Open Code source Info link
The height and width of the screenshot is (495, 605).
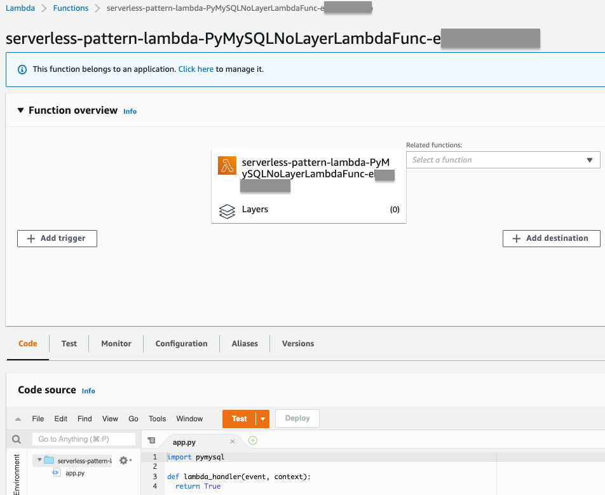pyautogui.click(x=88, y=391)
